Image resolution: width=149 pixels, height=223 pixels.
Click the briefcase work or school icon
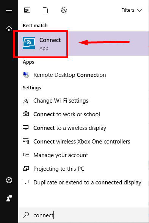tap(26, 114)
